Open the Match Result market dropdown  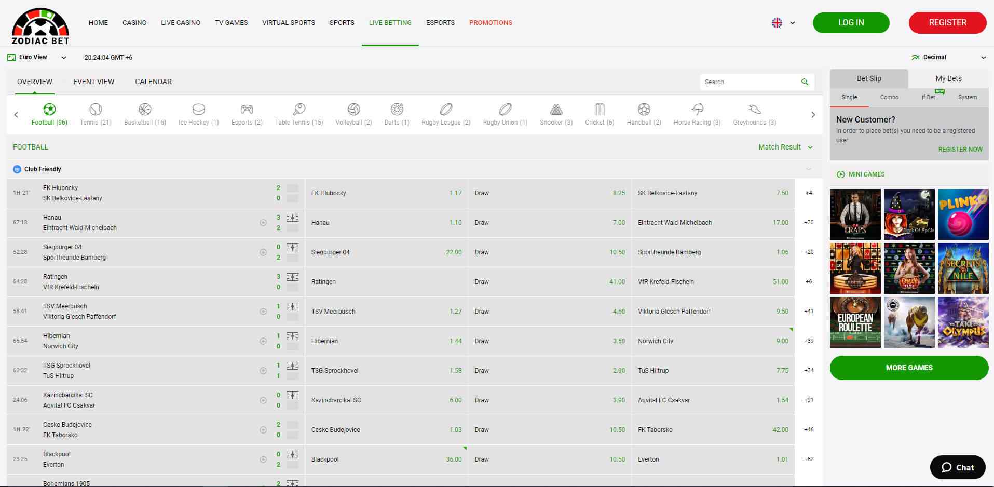785,147
